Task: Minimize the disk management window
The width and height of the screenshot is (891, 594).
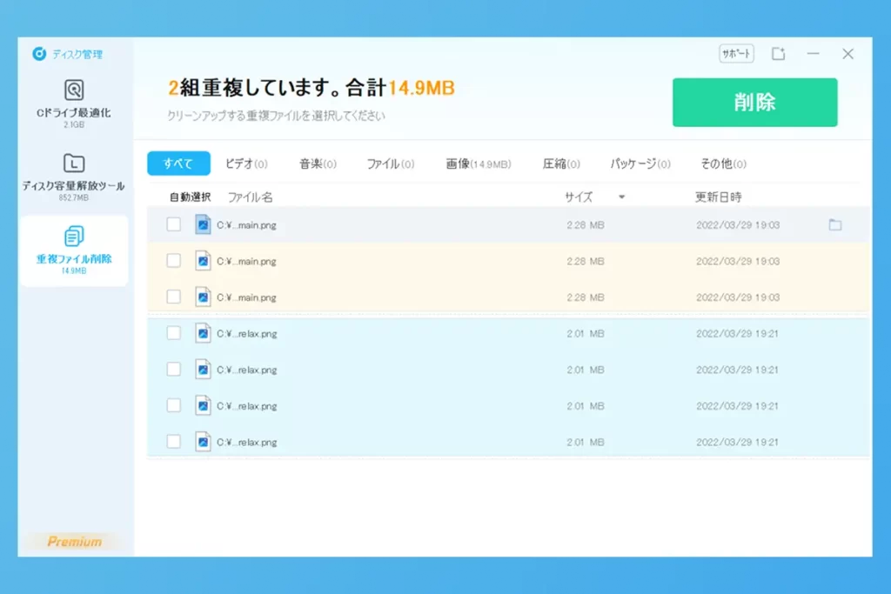Action: [814, 54]
